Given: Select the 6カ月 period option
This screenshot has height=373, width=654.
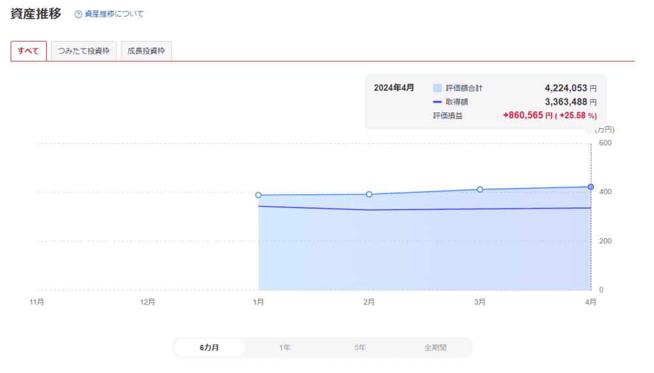Looking at the screenshot, I should pyautogui.click(x=209, y=347).
